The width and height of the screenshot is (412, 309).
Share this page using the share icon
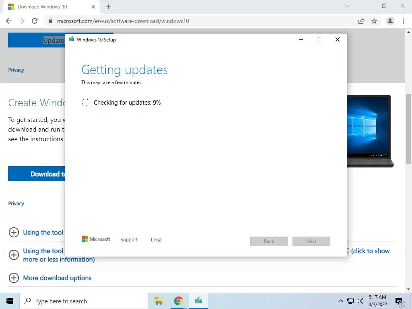[361, 21]
